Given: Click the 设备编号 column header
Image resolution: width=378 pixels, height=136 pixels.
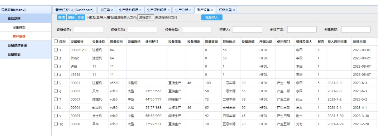Looking at the screenshot, I should [x=77, y=42].
